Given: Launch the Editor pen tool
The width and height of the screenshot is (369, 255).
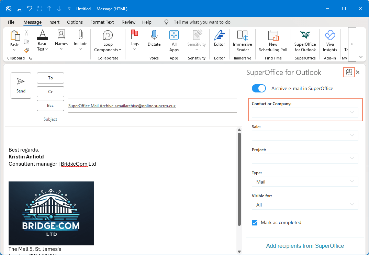Looking at the screenshot, I should [x=219, y=38].
